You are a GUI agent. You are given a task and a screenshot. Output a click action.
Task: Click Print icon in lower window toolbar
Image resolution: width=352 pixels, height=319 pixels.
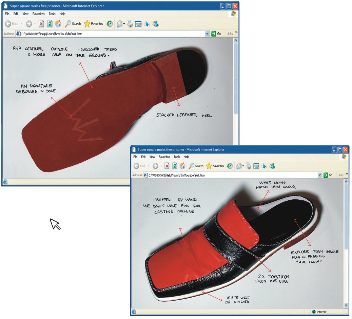248,166
